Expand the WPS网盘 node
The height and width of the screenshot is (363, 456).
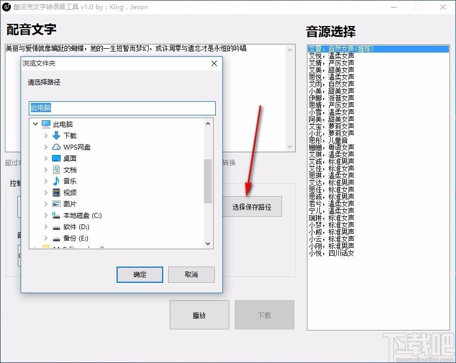46,147
